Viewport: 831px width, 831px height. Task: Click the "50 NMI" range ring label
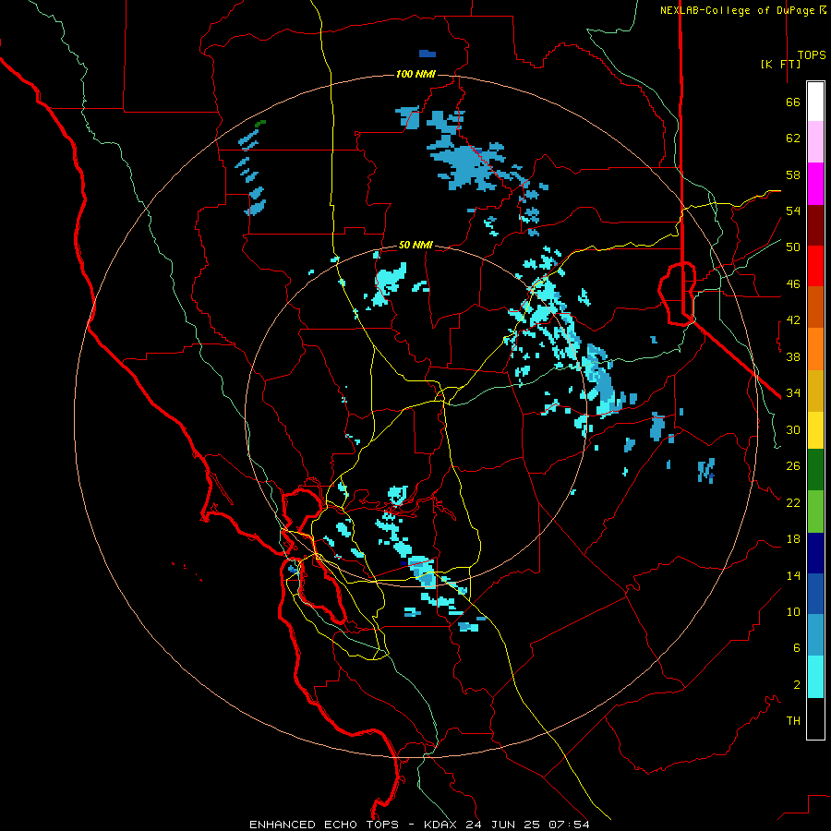point(415,245)
